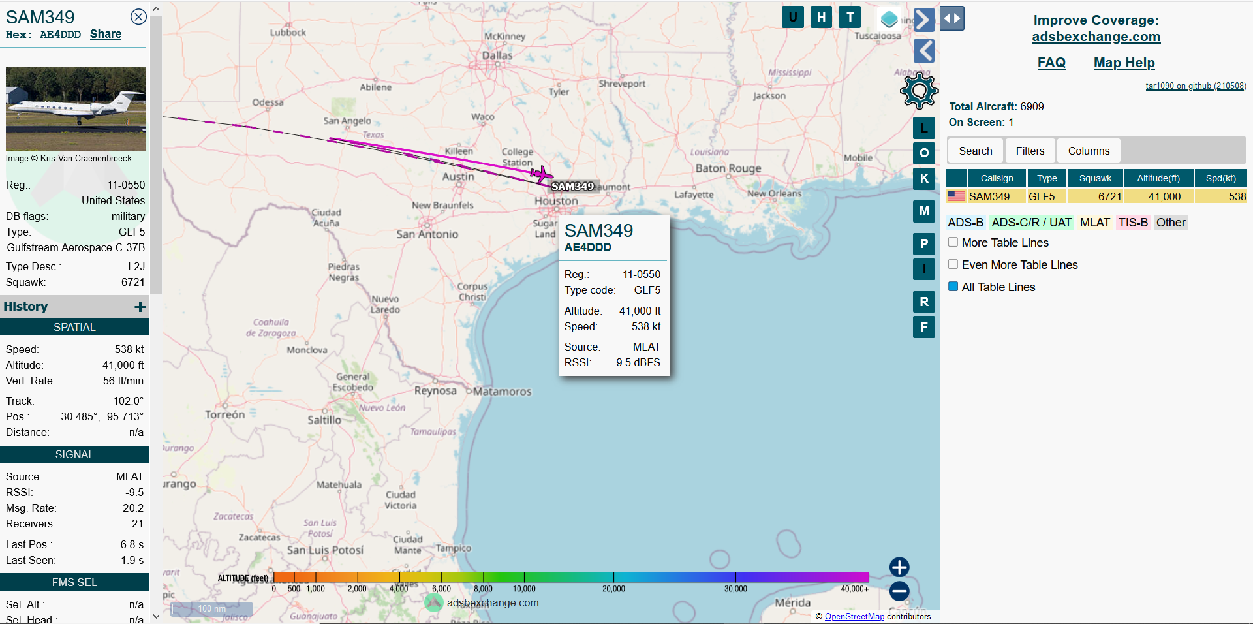1253x624 pixels.
Task: Click the ADS-B legend label
Action: click(x=965, y=223)
